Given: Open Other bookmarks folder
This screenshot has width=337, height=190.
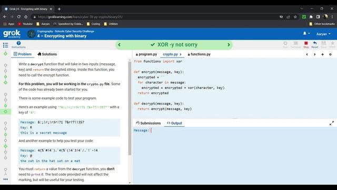Looking at the screenshot, I should [x=322, y=24].
